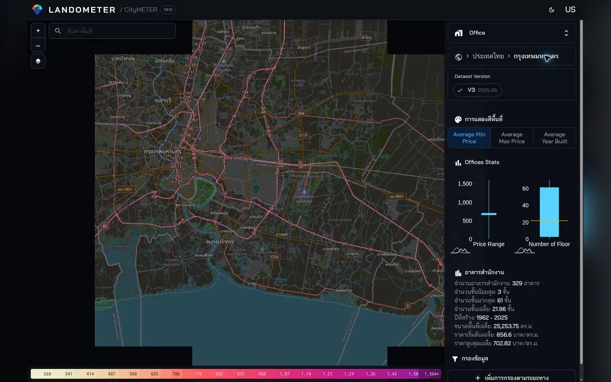Click the CityMETER product label
The height and width of the screenshot is (382, 611).
pos(141,10)
